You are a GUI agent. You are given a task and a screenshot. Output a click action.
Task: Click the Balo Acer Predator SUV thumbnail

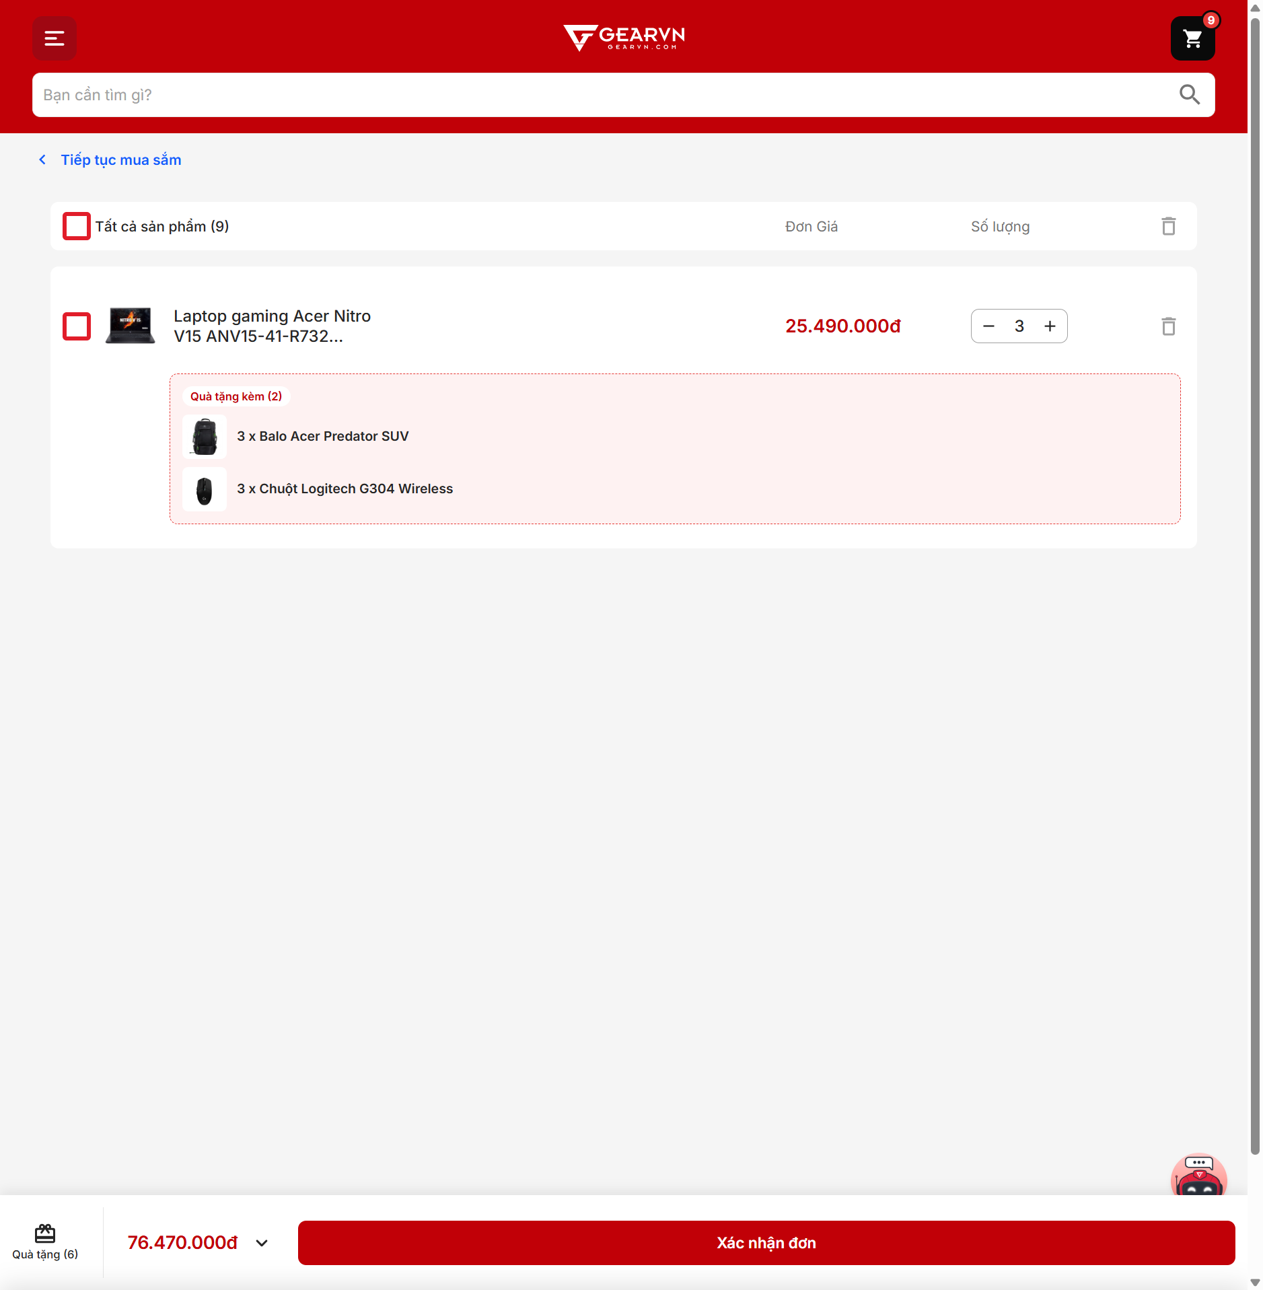[205, 436]
